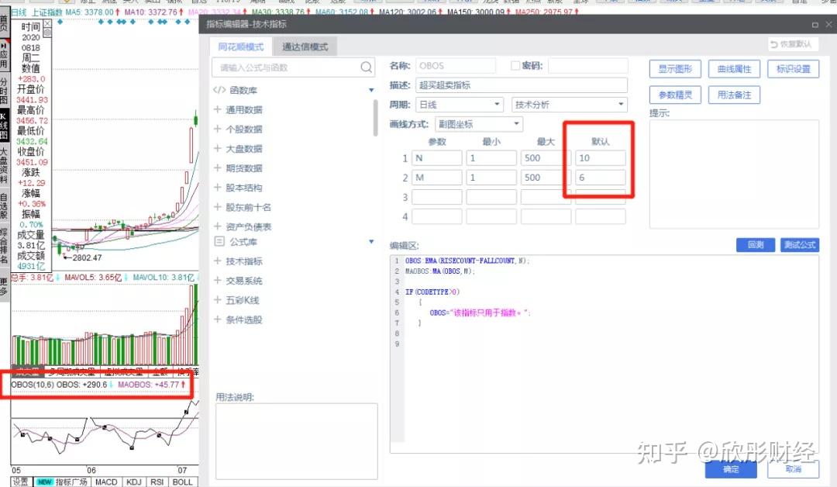837x487 pixels.
Task: Open 综合排名 rankings from the sidebar
Action: (x=5, y=244)
